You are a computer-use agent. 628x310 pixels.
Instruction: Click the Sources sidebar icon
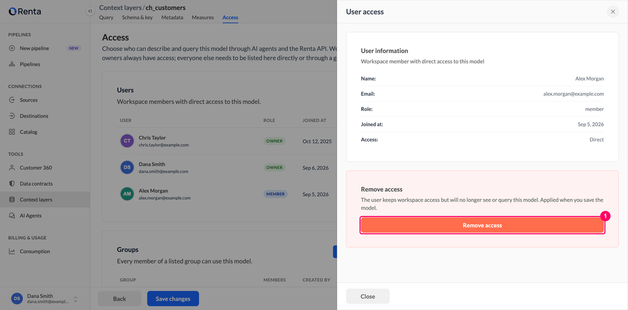[x=12, y=100]
